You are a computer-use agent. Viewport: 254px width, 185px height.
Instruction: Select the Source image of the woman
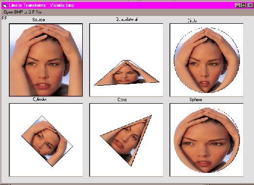pyautogui.click(x=46, y=60)
